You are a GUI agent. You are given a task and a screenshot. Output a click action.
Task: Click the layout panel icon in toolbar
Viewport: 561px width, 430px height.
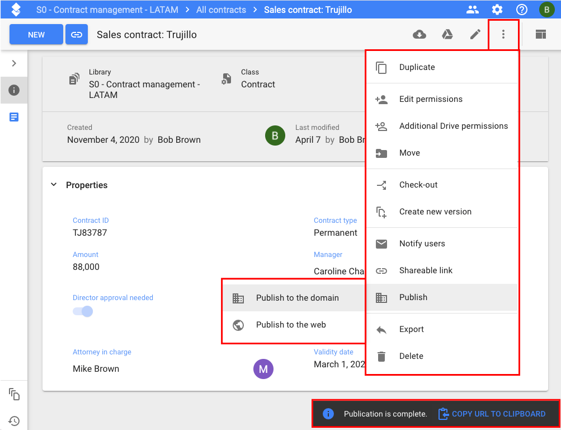(540, 35)
